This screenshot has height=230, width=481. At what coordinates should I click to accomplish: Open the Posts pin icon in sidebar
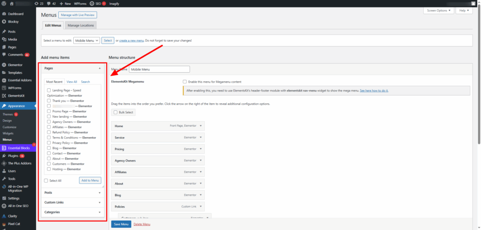[4, 31]
